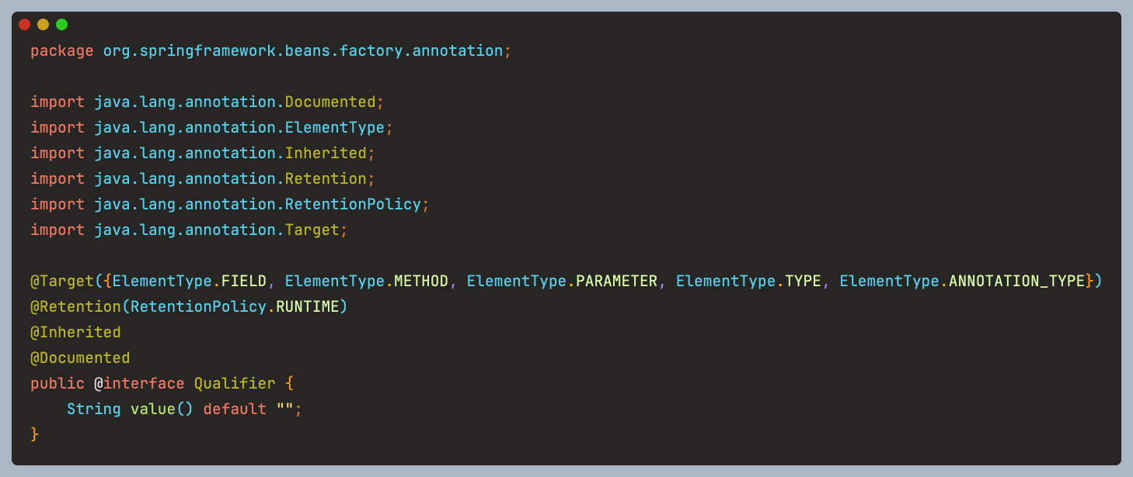The image size is (1133, 477).
Task: Click the @Documented annotation line
Action: (80, 358)
